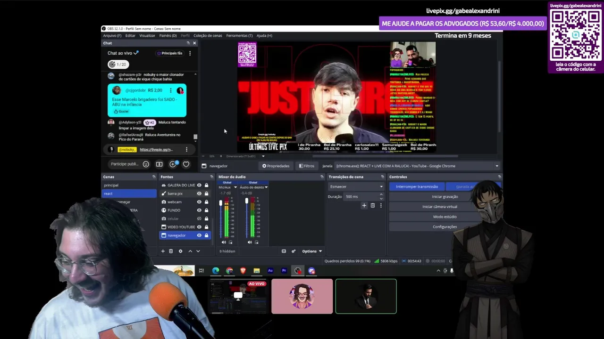Adjust the Mic/Aux volume slider handle
The height and width of the screenshot is (339, 604).
pyautogui.click(x=220, y=203)
